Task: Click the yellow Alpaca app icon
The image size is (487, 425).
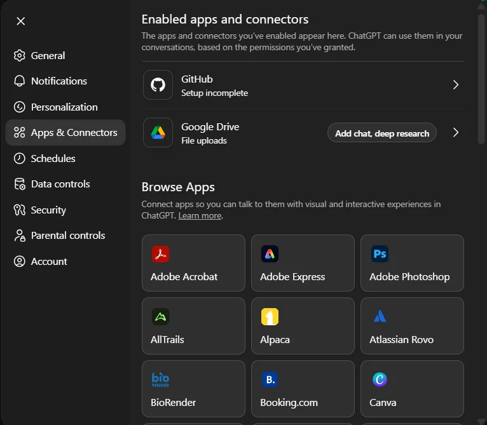Action: (x=270, y=316)
